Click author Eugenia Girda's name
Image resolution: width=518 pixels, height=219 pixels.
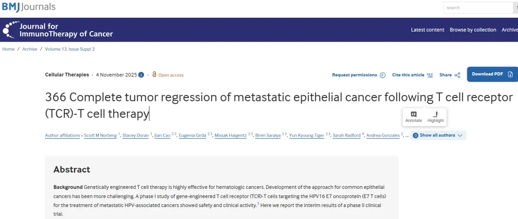[193, 135]
